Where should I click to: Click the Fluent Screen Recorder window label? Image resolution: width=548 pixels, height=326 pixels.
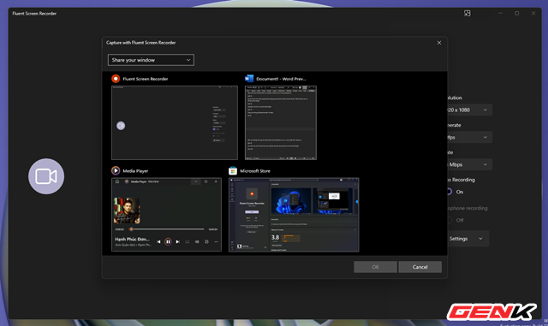click(146, 79)
